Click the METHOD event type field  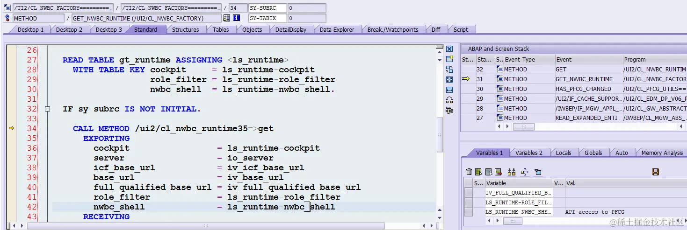tap(38, 18)
